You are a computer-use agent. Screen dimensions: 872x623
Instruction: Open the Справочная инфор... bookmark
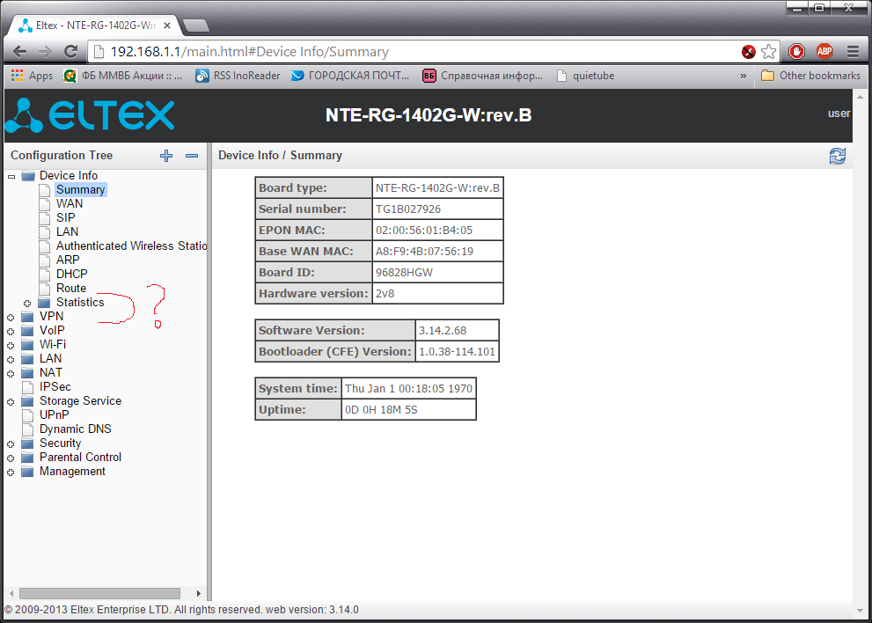click(x=482, y=76)
